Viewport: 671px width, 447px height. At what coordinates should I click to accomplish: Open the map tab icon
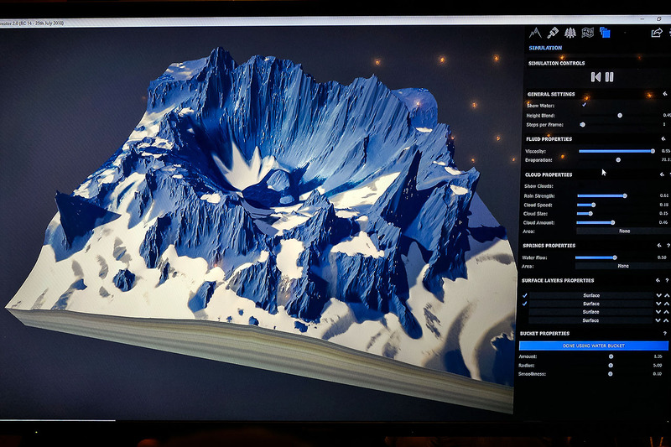588,33
